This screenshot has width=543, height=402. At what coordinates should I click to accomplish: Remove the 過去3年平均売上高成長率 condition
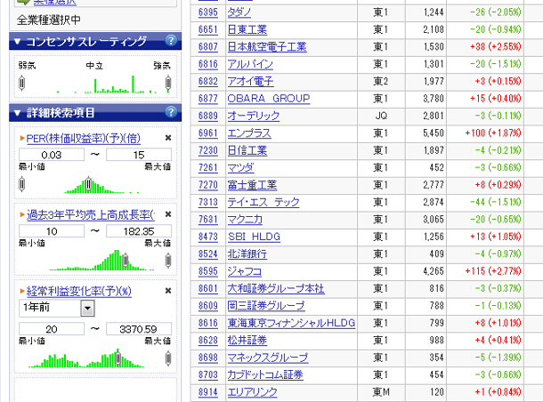(168, 214)
